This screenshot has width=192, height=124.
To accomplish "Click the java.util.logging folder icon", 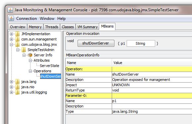I will coord(17,92).
